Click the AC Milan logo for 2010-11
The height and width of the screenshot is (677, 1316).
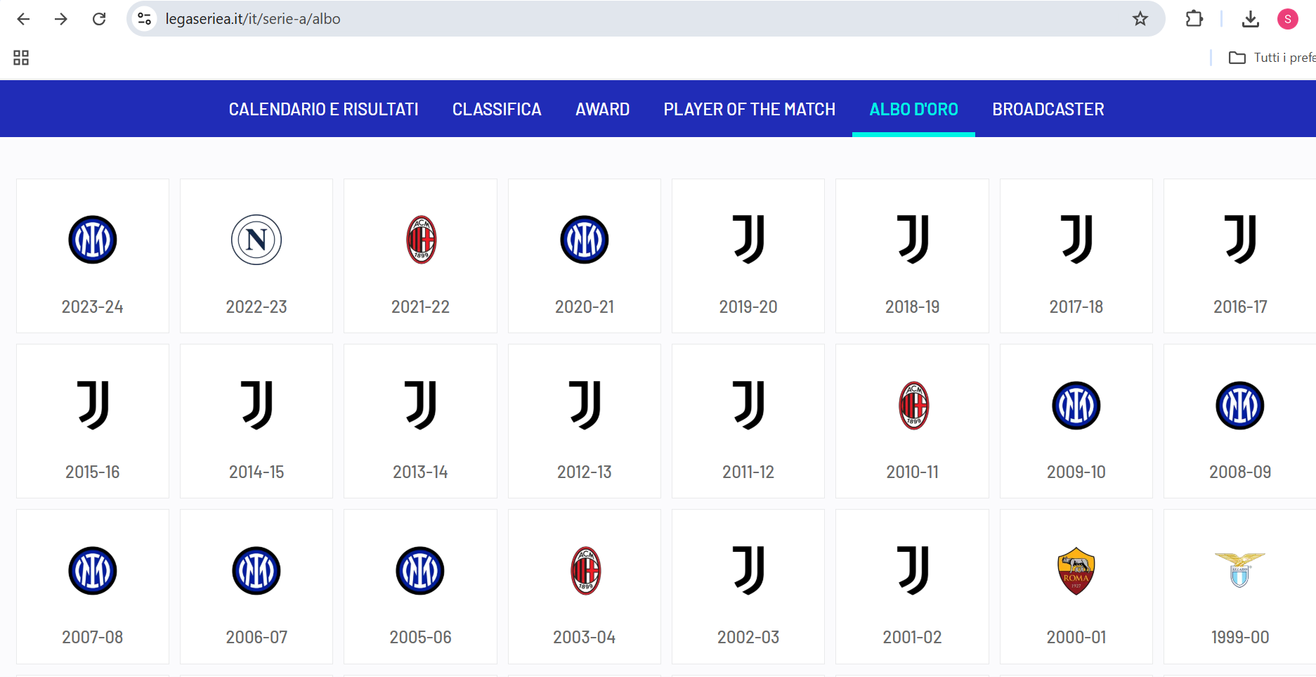(913, 405)
